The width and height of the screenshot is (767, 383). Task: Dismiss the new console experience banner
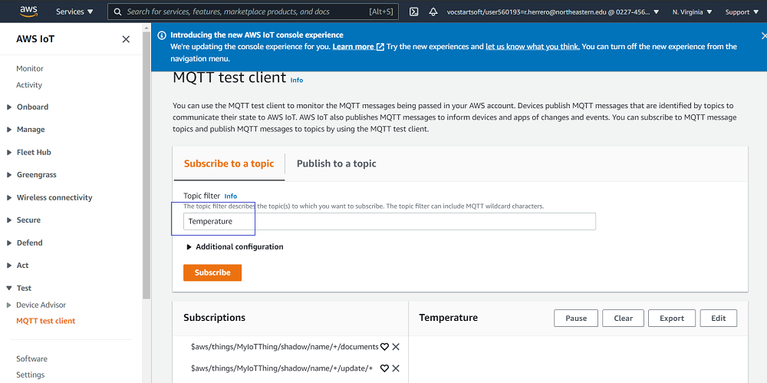pyautogui.click(x=763, y=35)
